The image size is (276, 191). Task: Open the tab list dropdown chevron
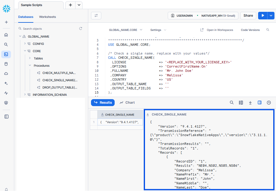[79, 5]
